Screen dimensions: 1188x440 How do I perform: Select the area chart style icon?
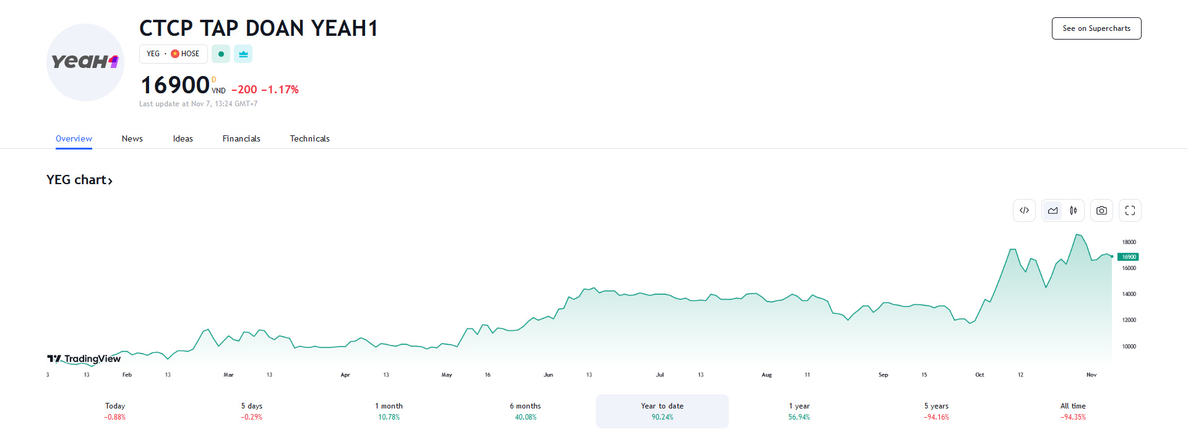[x=1052, y=210]
